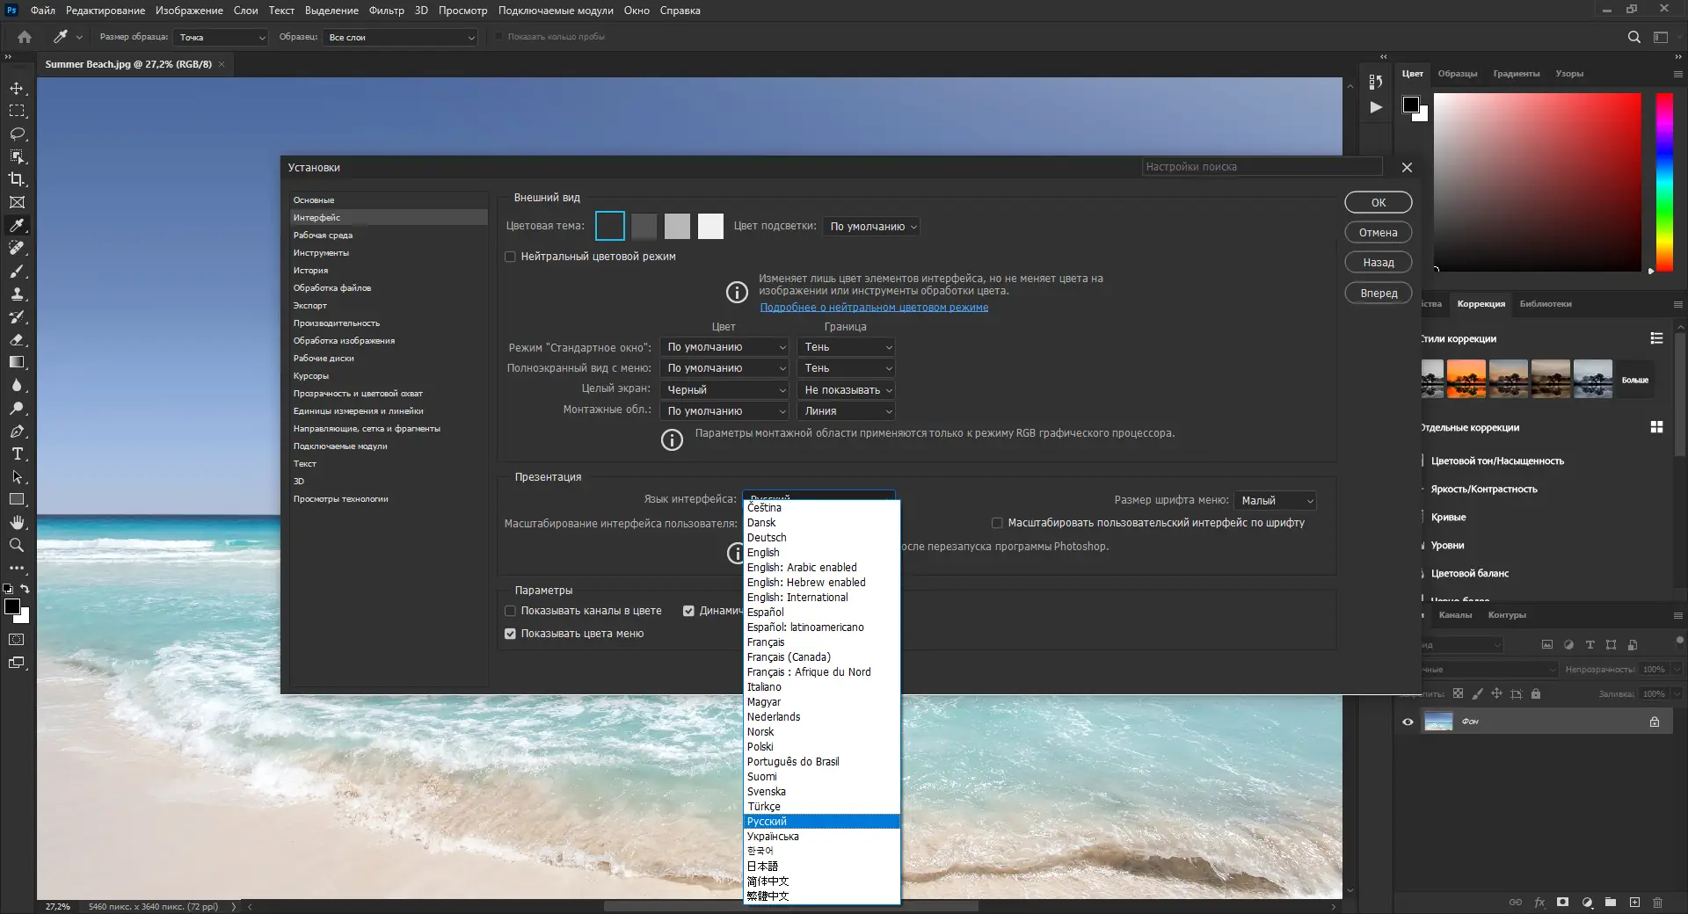Select the Lasso tool
1688x914 pixels.
pos(17,134)
